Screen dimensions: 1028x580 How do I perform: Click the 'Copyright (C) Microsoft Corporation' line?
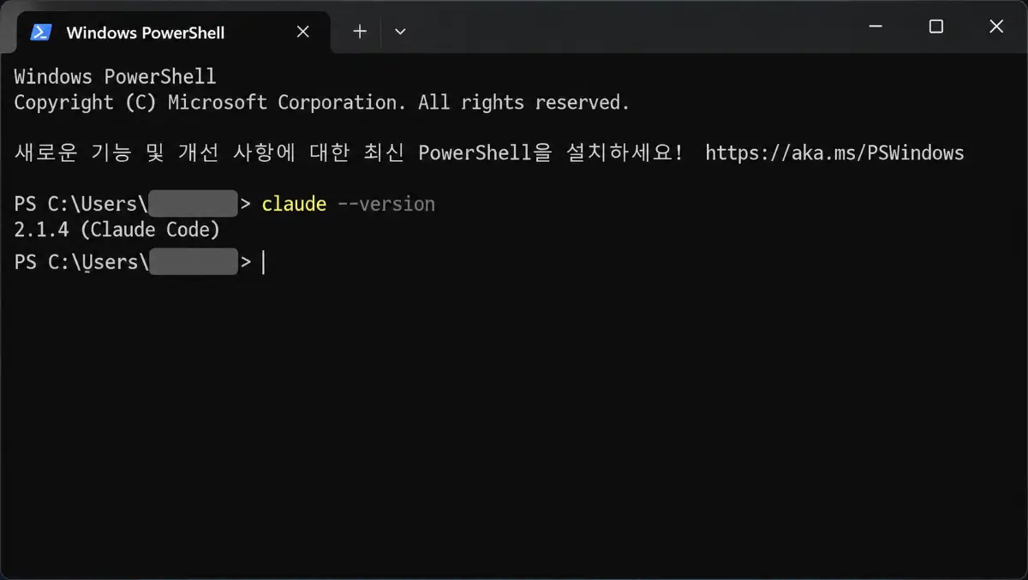[322, 103]
